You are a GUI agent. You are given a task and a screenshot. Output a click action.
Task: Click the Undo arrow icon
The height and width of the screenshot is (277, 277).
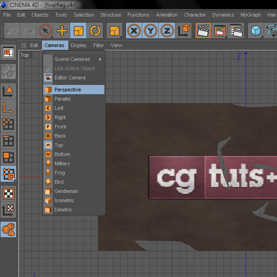coord(12,30)
